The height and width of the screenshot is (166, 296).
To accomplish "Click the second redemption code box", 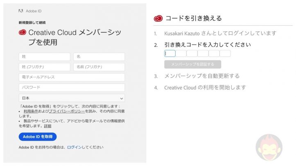I will coord(181,54).
